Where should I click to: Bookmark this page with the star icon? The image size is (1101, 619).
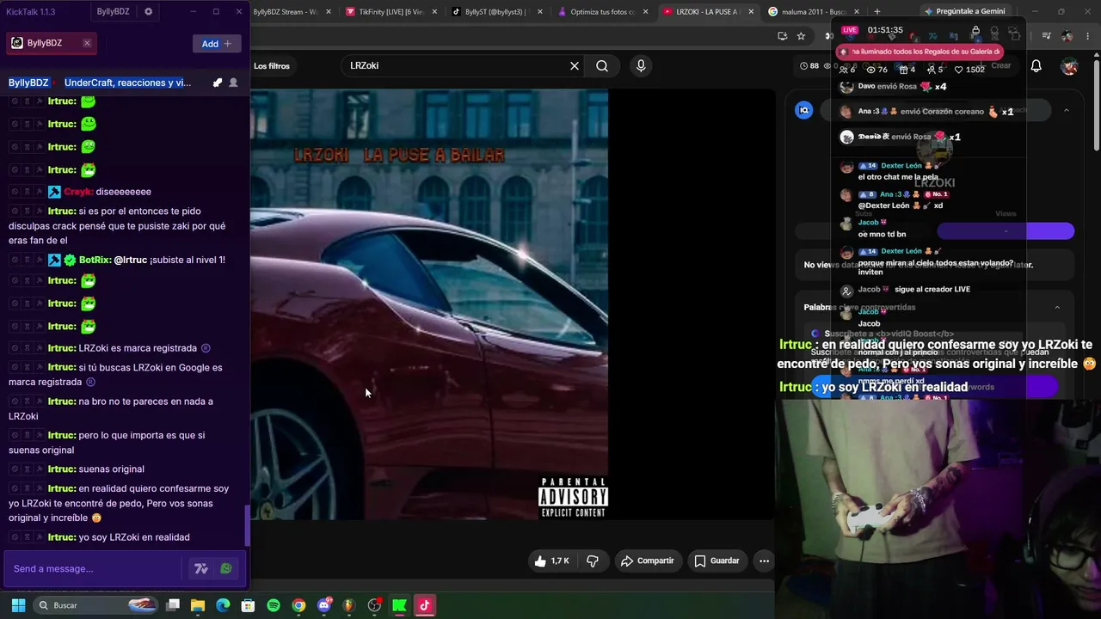click(801, 36)
